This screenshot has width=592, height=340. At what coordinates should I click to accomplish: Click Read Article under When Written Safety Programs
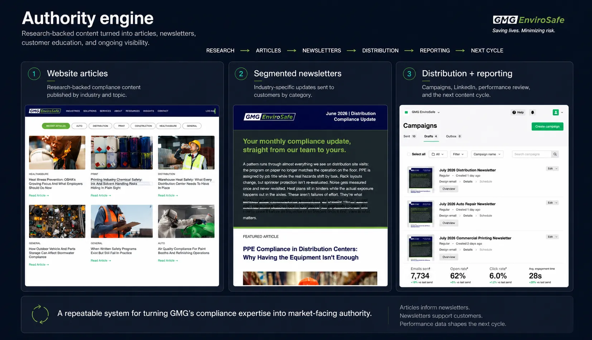(x=101, y=260)
